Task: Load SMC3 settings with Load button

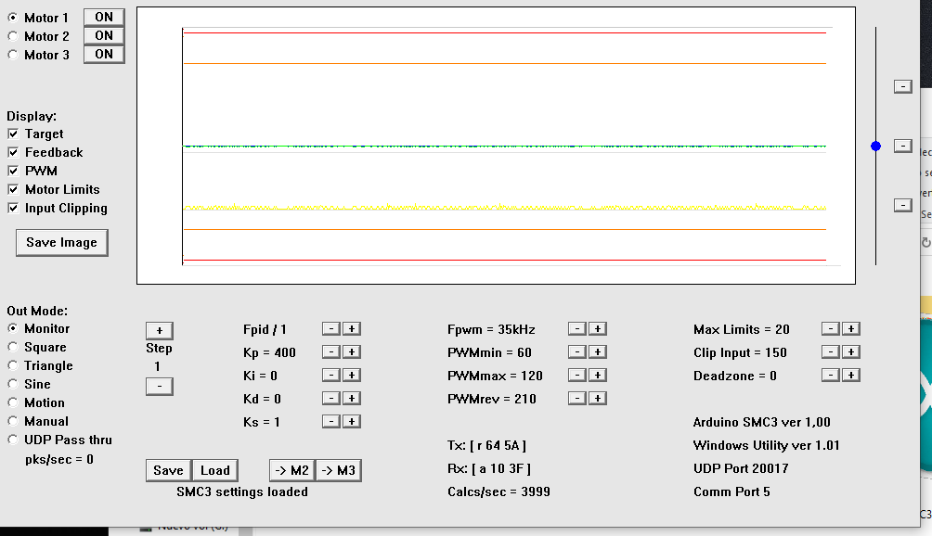Action: coord(215,470)
